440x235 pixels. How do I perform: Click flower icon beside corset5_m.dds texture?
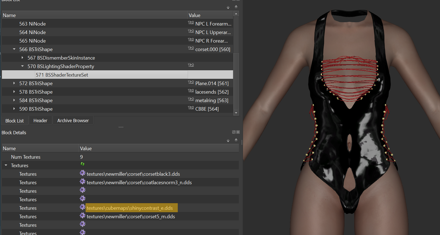(x=83, y=216)
